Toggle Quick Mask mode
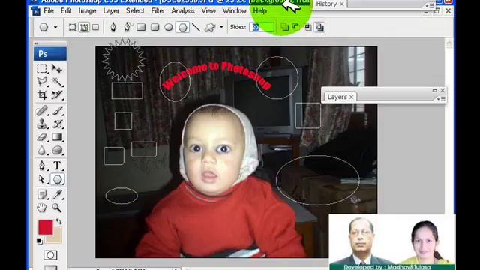 point(50,255)
